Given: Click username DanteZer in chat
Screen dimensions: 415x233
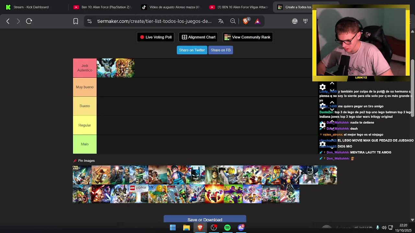Looking at the screenshot, I should (x=326, y=112).
